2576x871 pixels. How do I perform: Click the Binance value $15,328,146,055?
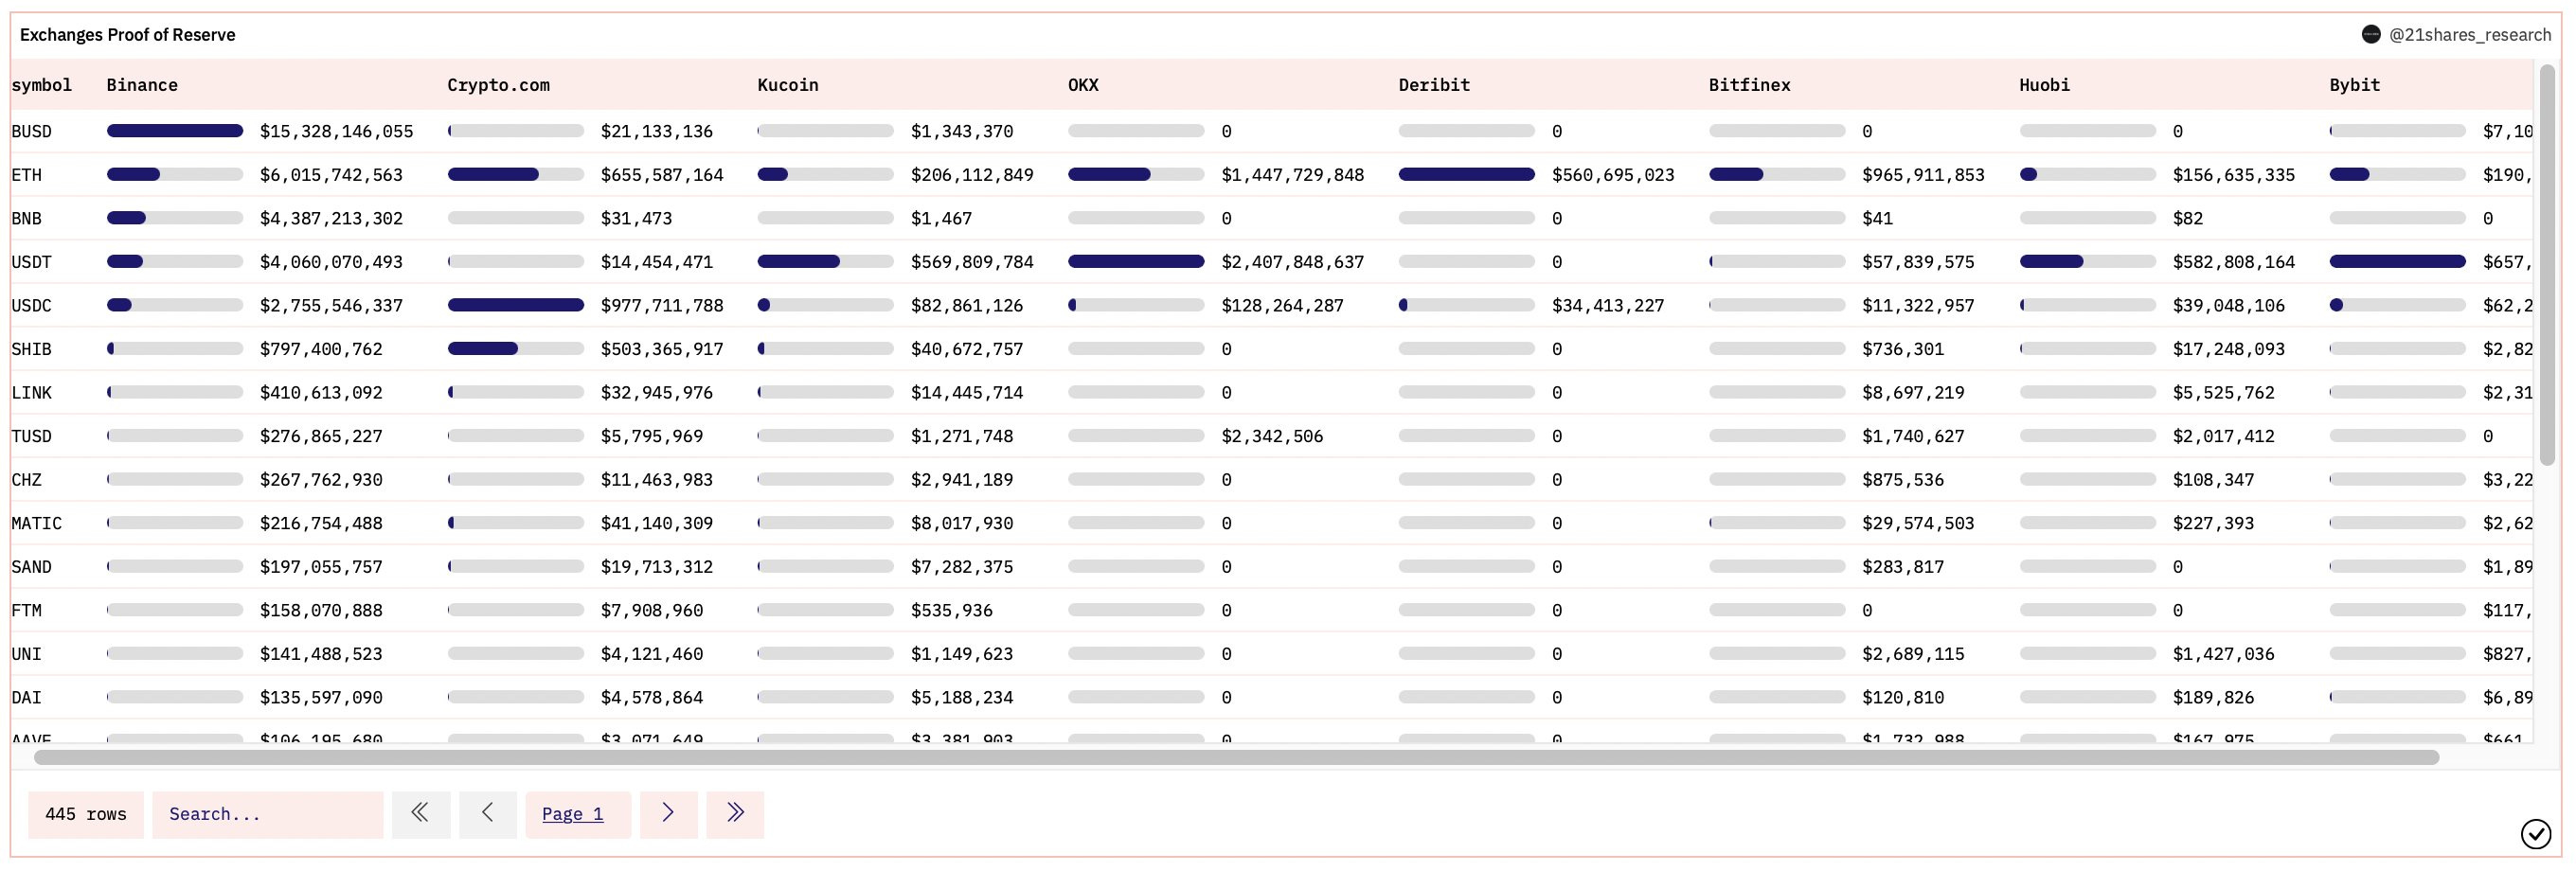[x=337, y=132]
